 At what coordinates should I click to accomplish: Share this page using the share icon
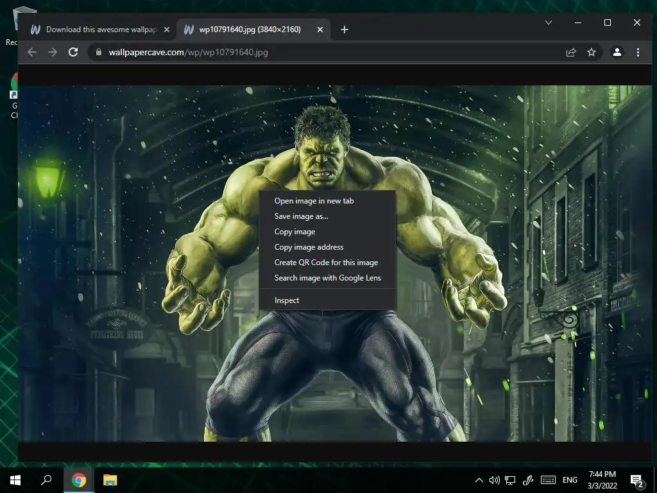pos(570,52)
